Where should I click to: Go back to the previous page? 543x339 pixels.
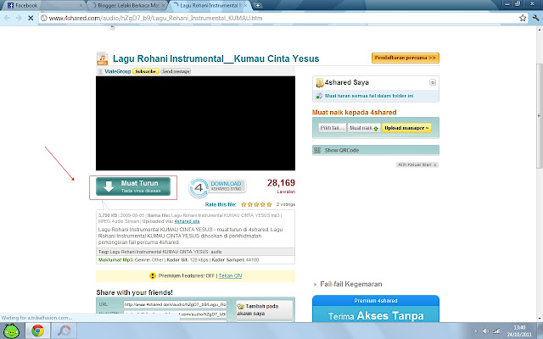tap(8, 18)
